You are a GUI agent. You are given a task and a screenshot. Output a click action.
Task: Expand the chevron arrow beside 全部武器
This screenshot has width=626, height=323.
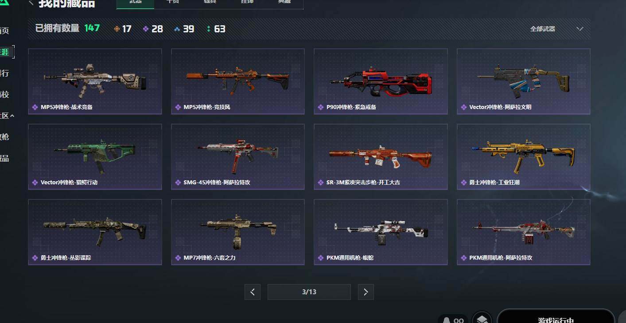click(580, 29)
